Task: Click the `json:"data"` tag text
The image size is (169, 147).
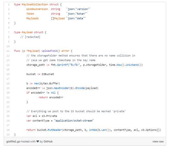Action: click(x=76, y=18)
